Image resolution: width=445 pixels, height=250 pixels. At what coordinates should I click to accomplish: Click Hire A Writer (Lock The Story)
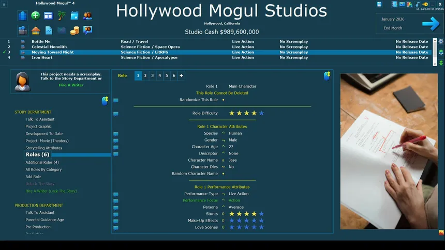(51, 191)
